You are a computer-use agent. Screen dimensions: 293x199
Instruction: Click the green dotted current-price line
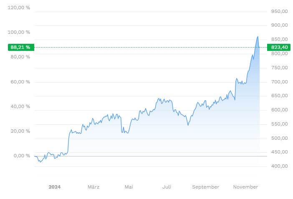pos(151,47)
